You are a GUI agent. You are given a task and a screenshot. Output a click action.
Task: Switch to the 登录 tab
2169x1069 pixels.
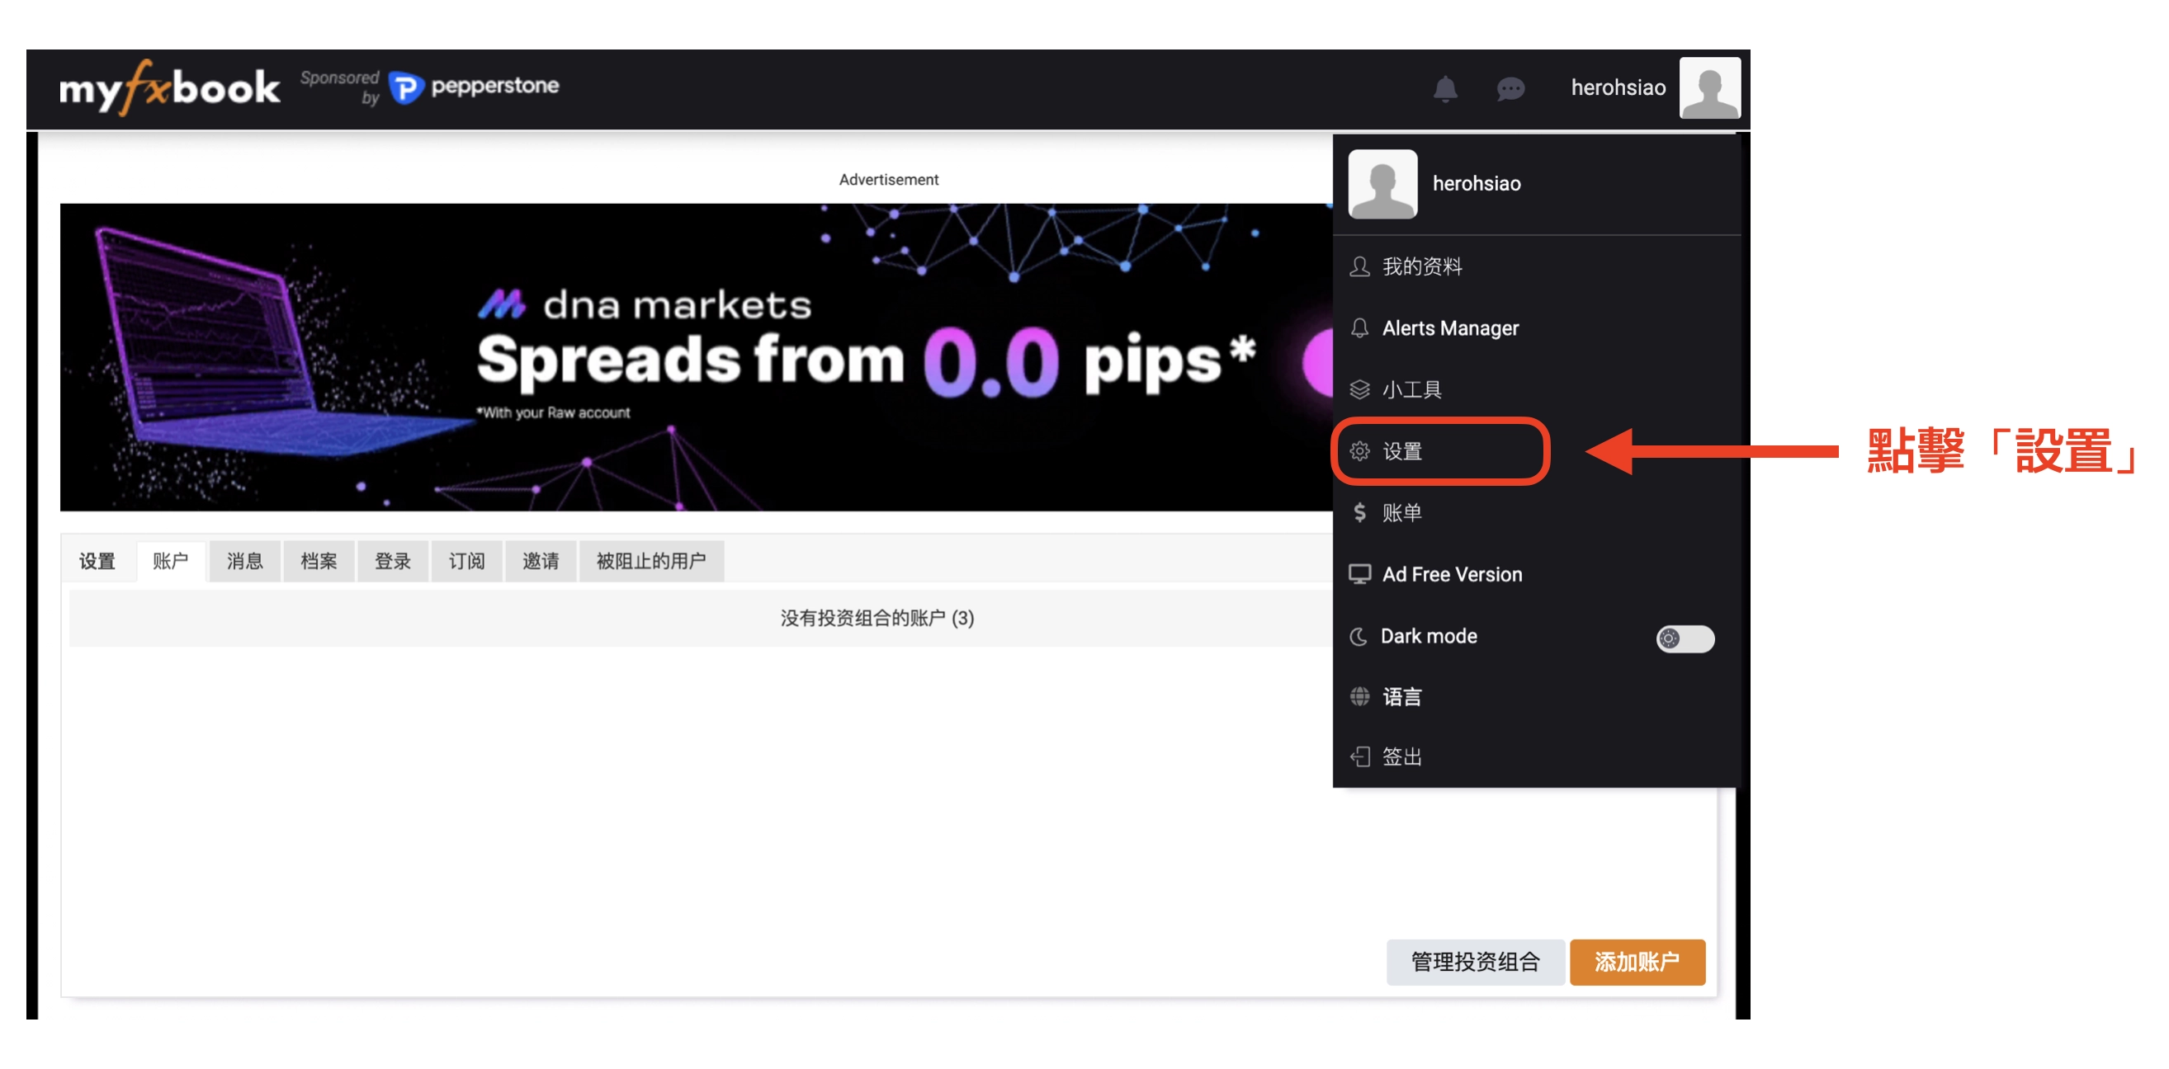pyautogui.click(x=392, y=561)
